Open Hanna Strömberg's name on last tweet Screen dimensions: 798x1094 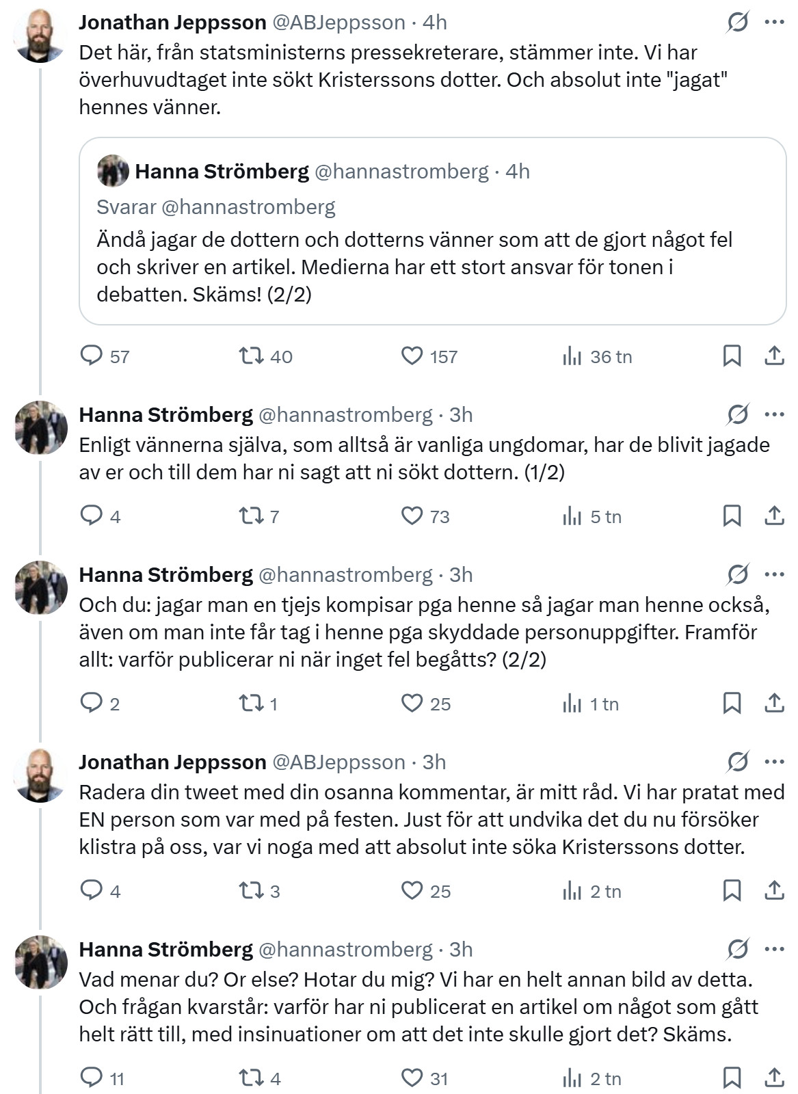pos(166,950)
